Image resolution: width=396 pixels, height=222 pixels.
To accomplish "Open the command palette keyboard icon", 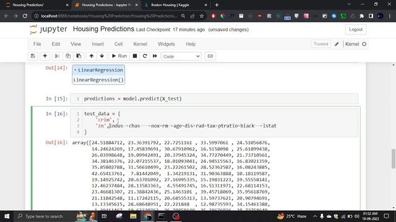I will click(x=210, y=56).
